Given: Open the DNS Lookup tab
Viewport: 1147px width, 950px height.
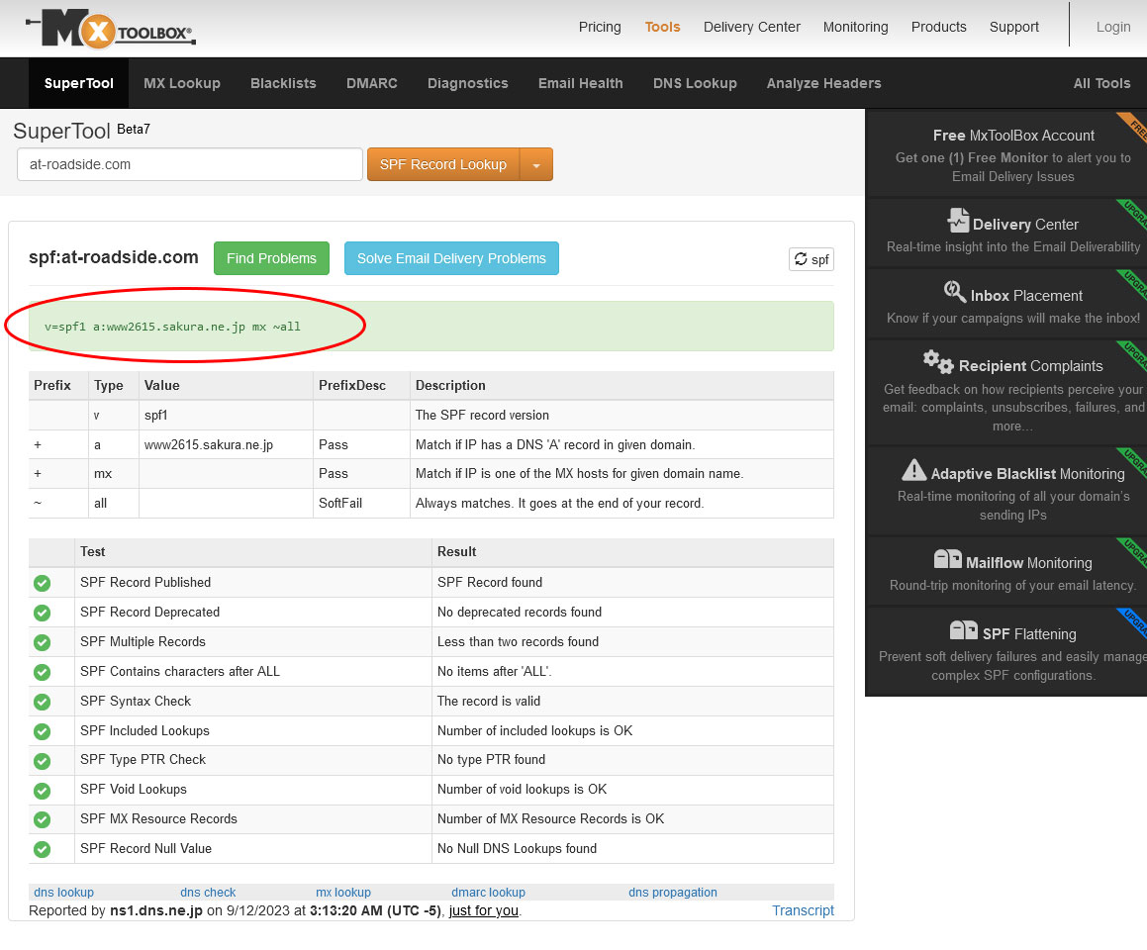Looking at the screenshot, I should [694, 83].
